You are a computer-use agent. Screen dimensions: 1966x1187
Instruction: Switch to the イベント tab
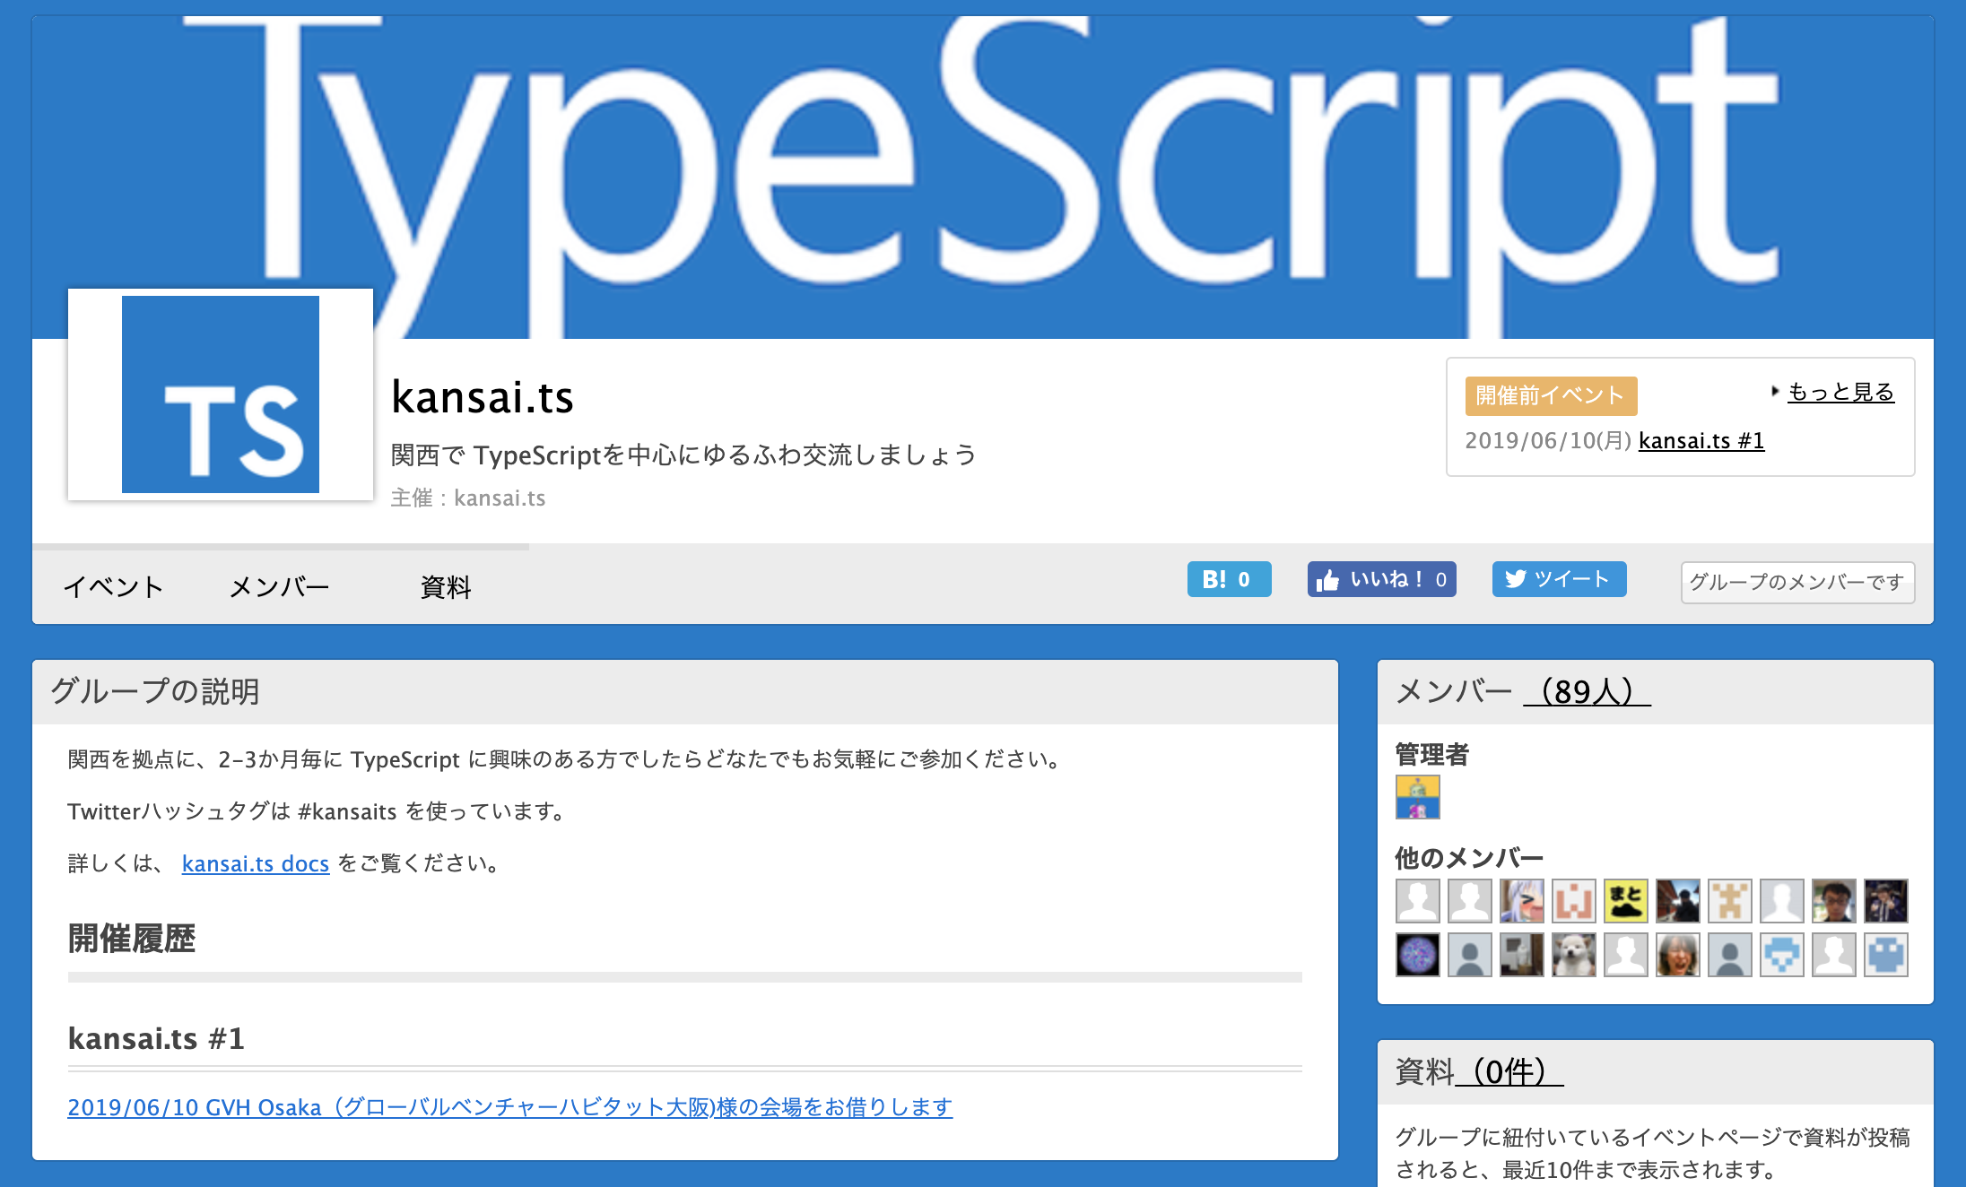pyautogui.click(x=113, y=587)
